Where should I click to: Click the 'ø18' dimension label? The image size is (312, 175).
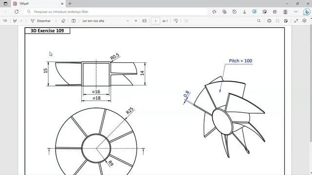[97, 98]
